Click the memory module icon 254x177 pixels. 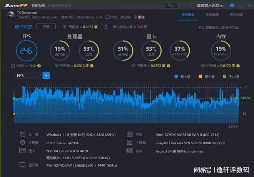[x=130, y=150]
